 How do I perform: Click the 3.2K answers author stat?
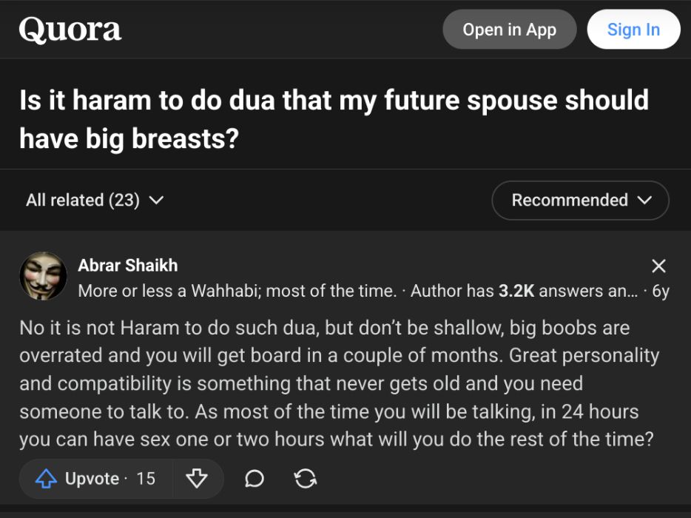click(x=516, y=291)
